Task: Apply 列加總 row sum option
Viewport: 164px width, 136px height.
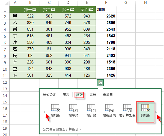Action: [145, 112]
